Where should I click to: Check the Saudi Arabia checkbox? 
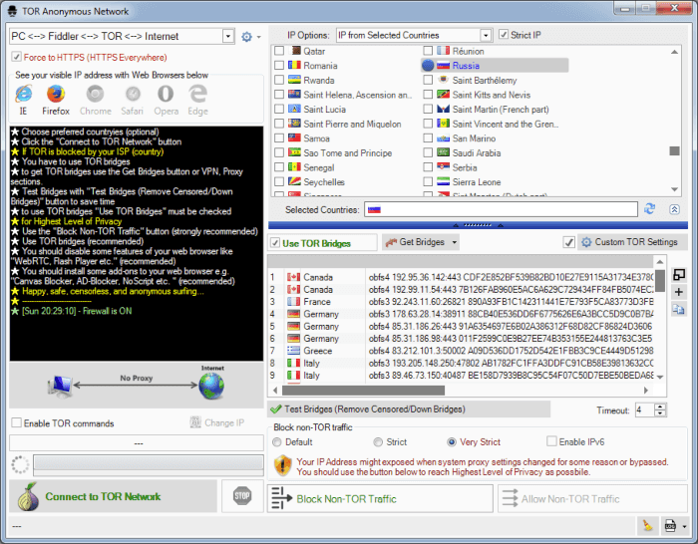(x=428, y=153)
